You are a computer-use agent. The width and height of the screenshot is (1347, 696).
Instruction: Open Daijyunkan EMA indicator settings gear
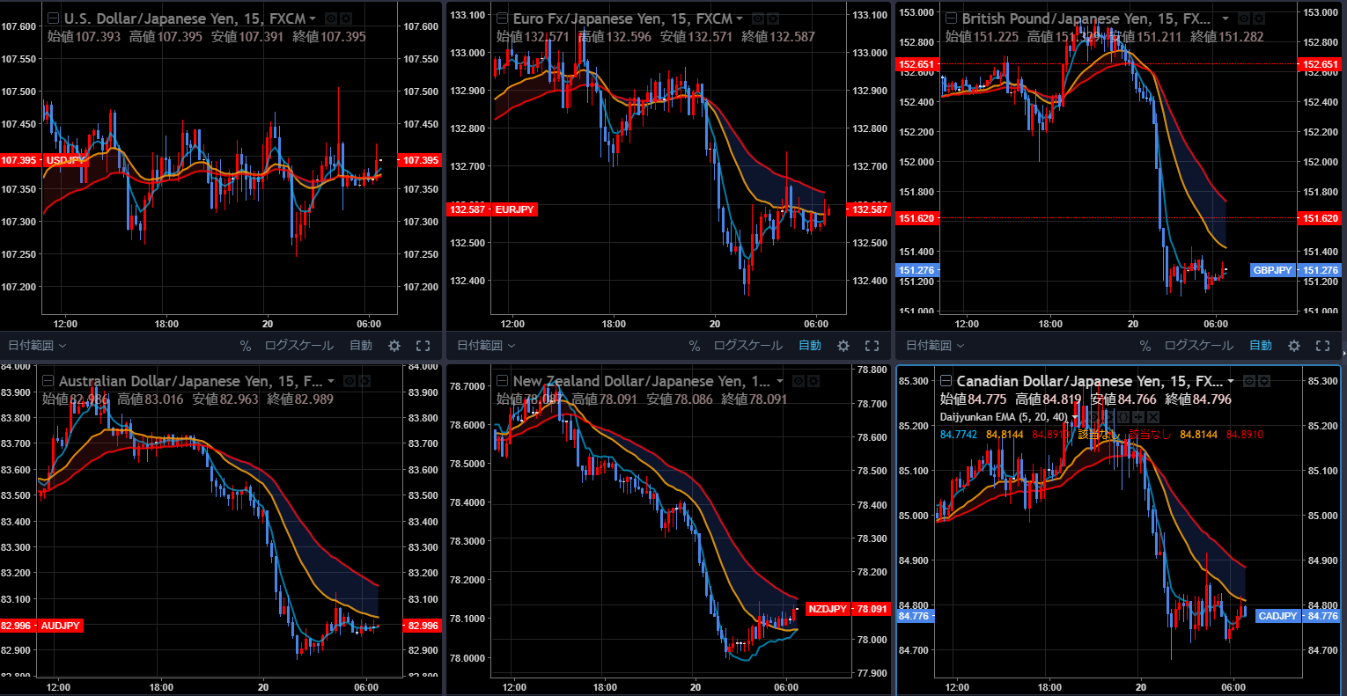tap(1109, 417)
